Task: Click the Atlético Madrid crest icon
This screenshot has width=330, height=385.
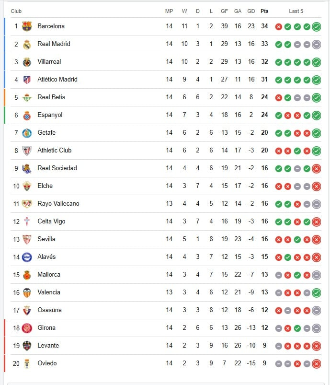Action: tap(27, 80)
